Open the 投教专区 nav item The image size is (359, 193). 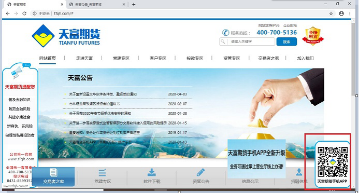[195, 59]
